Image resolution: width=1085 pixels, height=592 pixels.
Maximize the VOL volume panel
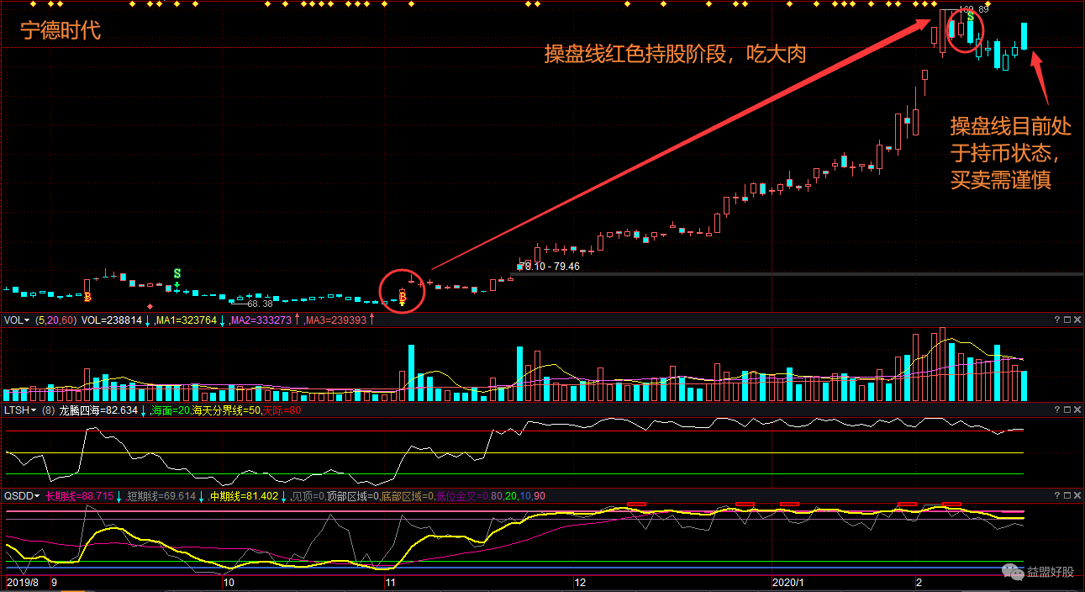click(x=1067, y=320)
